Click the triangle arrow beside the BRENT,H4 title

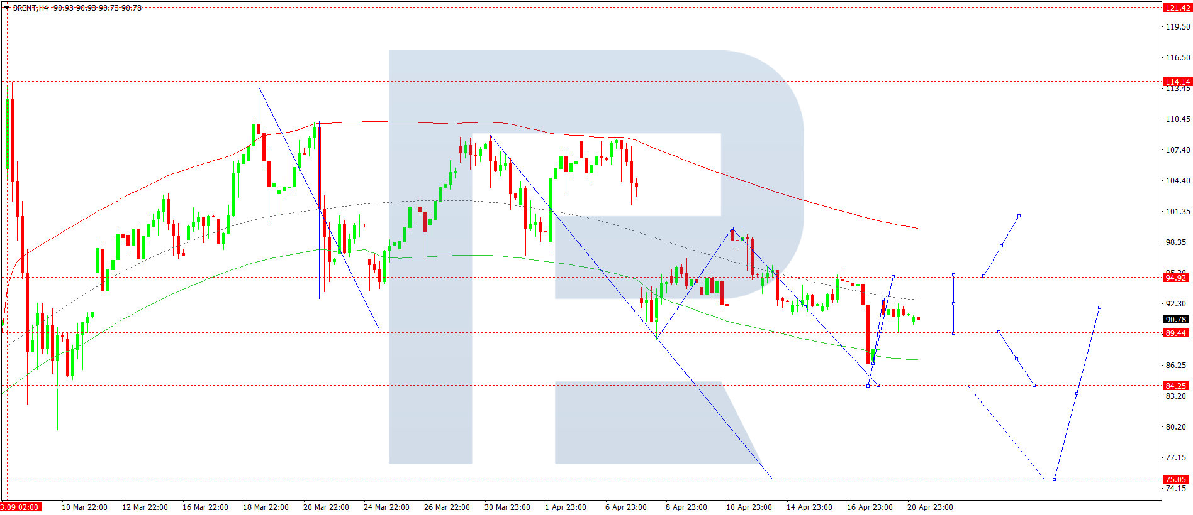click(6, 8)
